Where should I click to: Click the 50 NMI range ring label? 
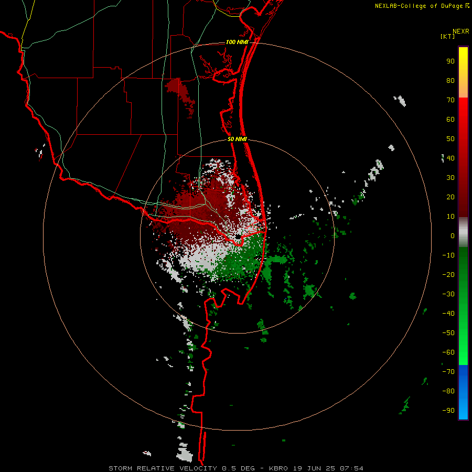pyautogui.click(x=237, y=139)
